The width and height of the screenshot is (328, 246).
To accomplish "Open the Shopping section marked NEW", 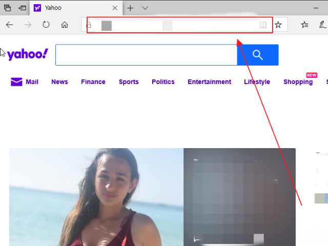I will (298, 81).
